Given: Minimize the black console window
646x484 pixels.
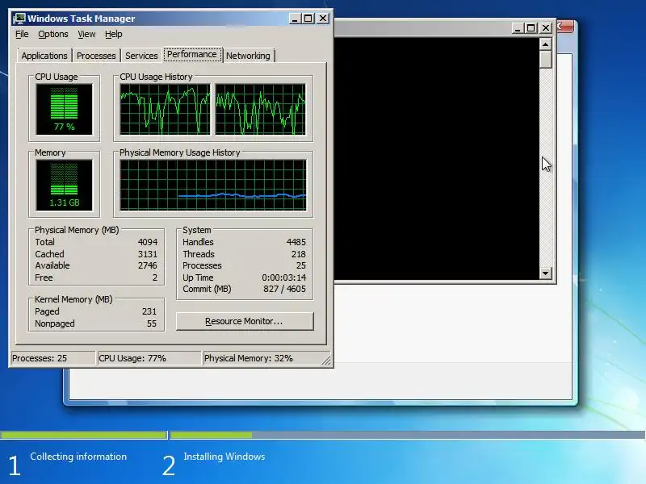Looking at the screenshot, I should (518, 28).
